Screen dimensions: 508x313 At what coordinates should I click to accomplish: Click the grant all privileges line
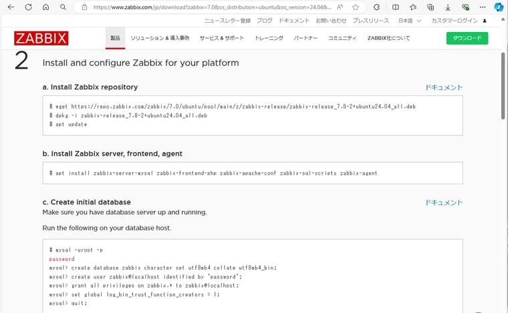144,286
